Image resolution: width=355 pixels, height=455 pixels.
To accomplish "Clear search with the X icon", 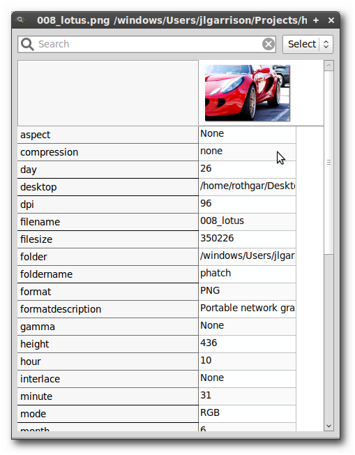I will pos(269,45).
